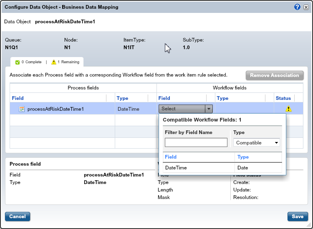Click the dialog corner grip handle
This screenshot has width=313, height=229.
coord(308,224)
